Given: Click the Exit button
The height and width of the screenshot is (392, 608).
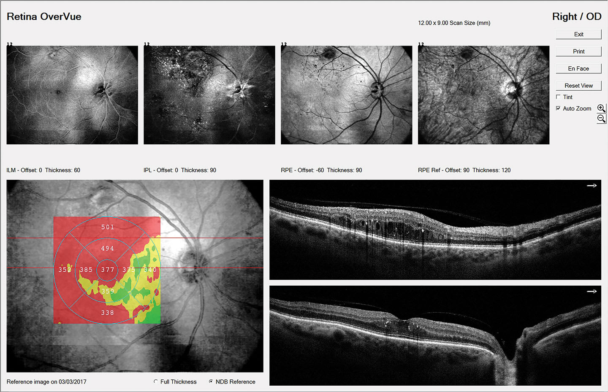Looking at the screenshot, I should click(578, 34).
